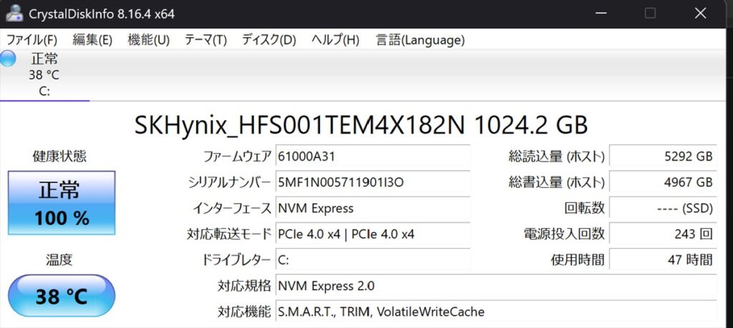Screen dimensions: 733x328
Task: Click the 正常 100 % health status button
Action: coord(62,203)
